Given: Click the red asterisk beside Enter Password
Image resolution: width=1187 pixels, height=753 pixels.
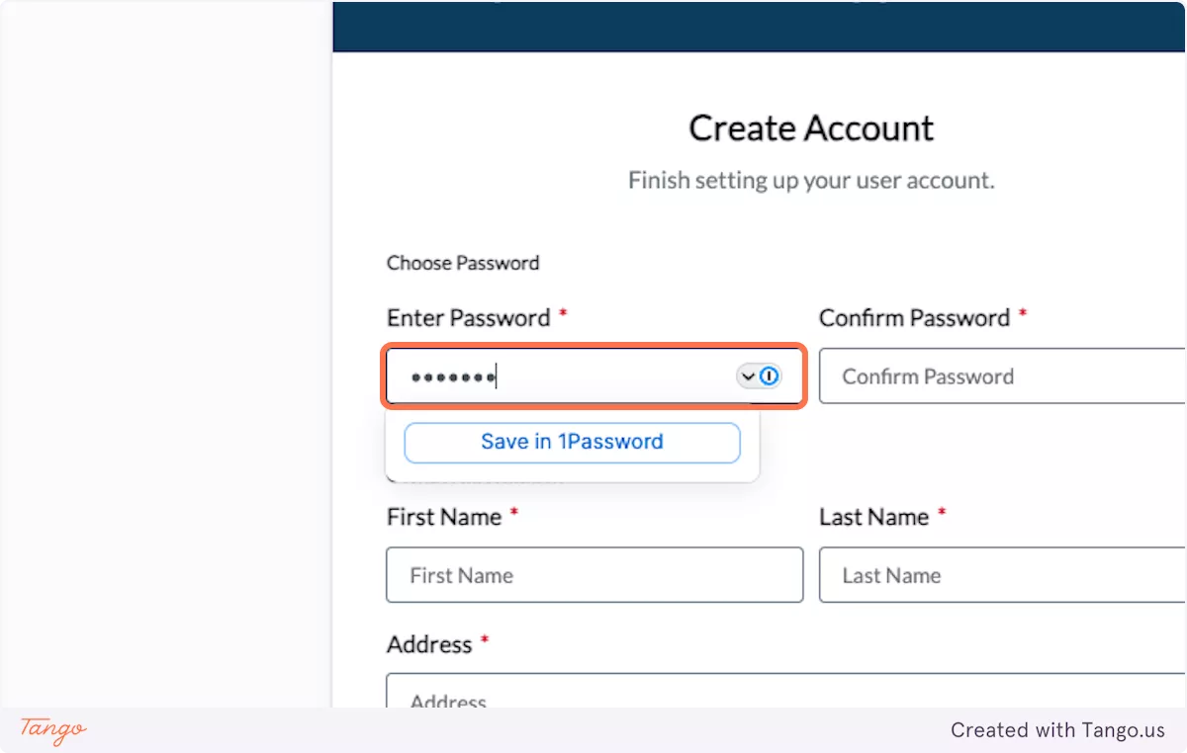Looking at the screenshot, I should [563, 314].
